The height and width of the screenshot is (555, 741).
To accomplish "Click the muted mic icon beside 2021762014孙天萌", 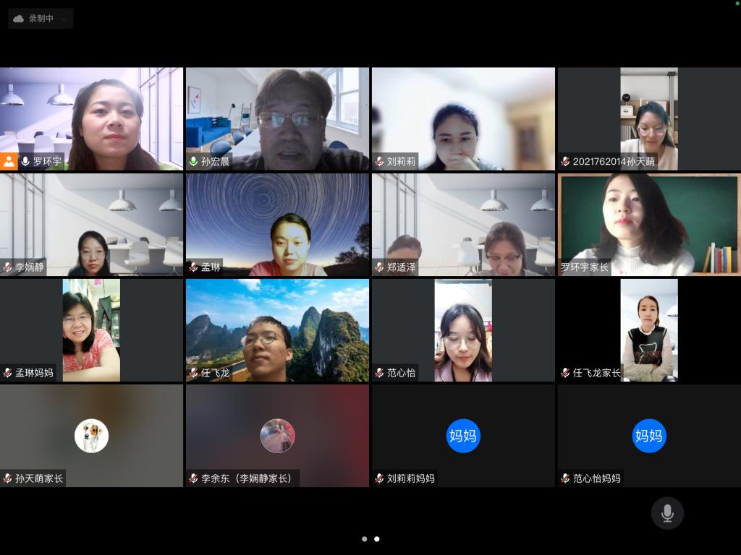I will coord(565,161).
